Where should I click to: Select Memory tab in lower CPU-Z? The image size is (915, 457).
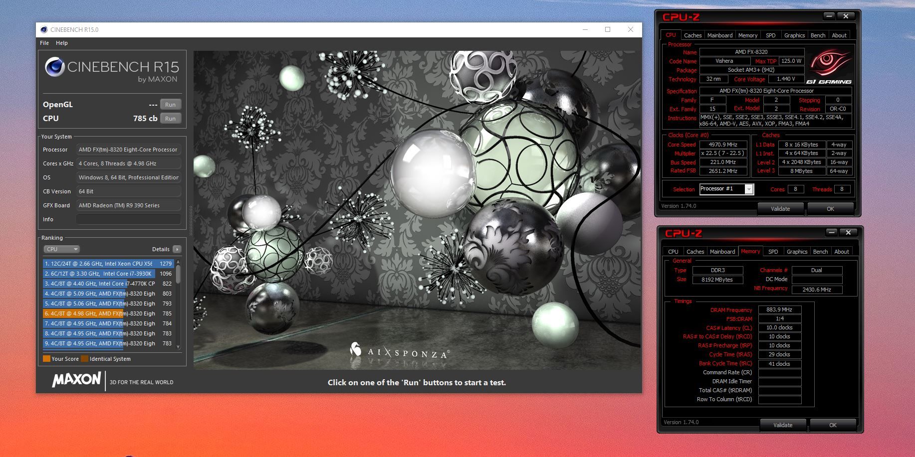tap(750, 251)
